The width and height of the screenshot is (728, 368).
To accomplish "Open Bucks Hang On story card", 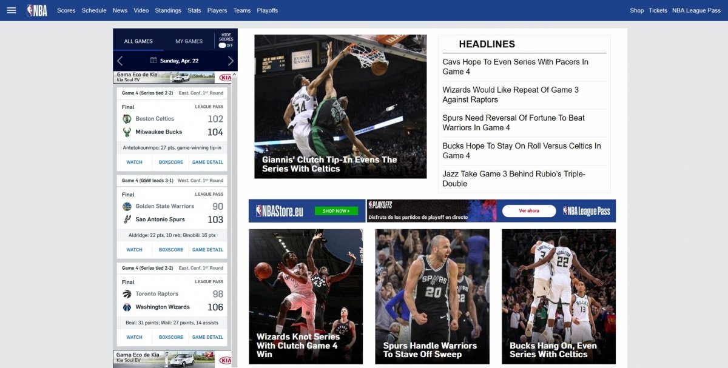I will tap(559, 296).
